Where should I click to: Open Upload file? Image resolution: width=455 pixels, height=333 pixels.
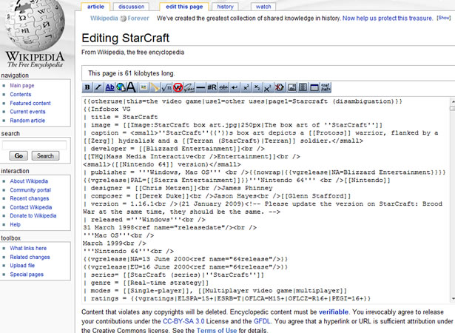click(x=22, y=266)
